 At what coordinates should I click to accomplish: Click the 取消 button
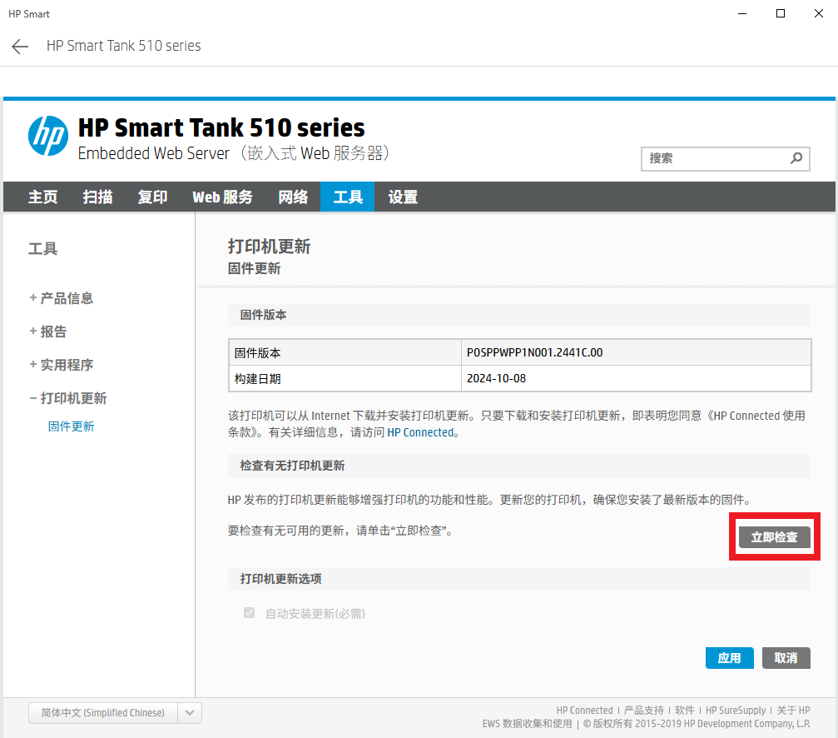786,658
